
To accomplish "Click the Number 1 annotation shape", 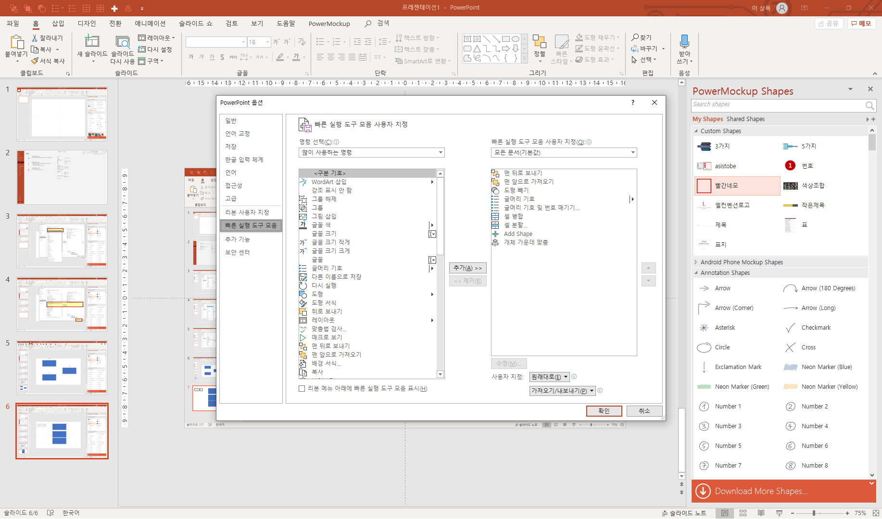I will [x=704, y=407].
